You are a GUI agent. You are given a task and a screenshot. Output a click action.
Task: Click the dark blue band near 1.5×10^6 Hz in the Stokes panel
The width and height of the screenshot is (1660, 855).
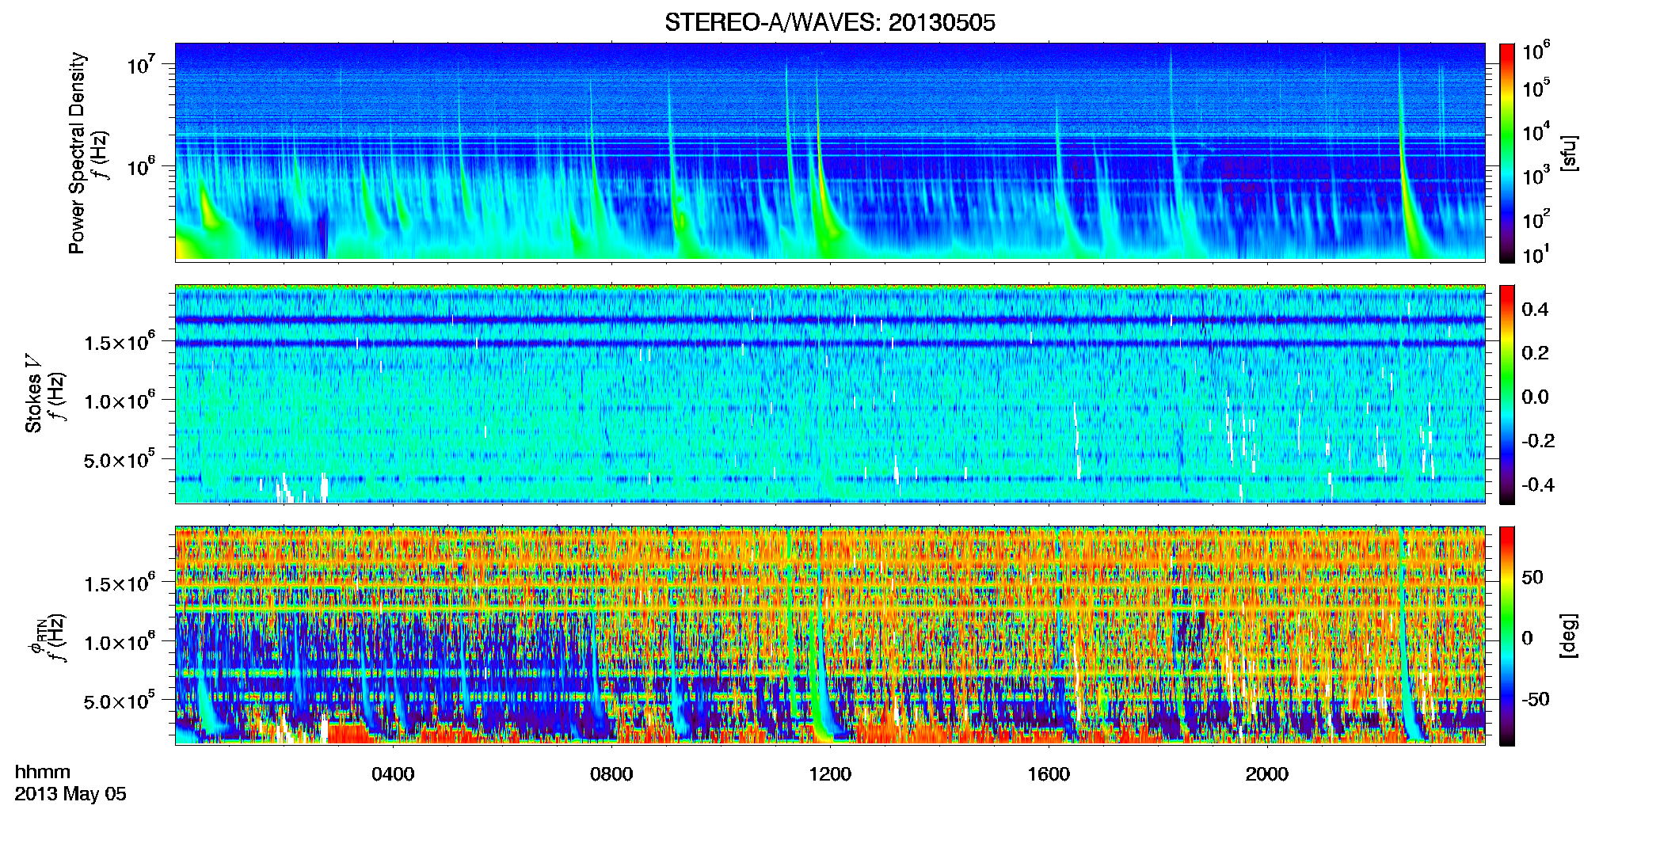pyautogui.click(x=829, y=344)
